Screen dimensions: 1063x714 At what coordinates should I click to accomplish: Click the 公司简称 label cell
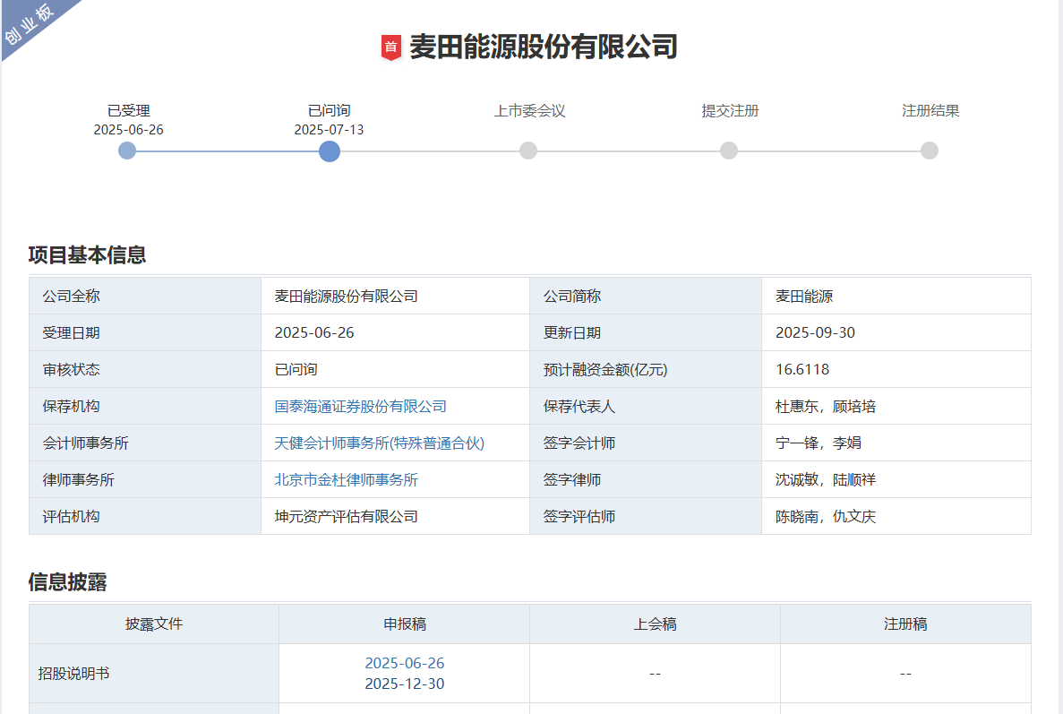646,296
